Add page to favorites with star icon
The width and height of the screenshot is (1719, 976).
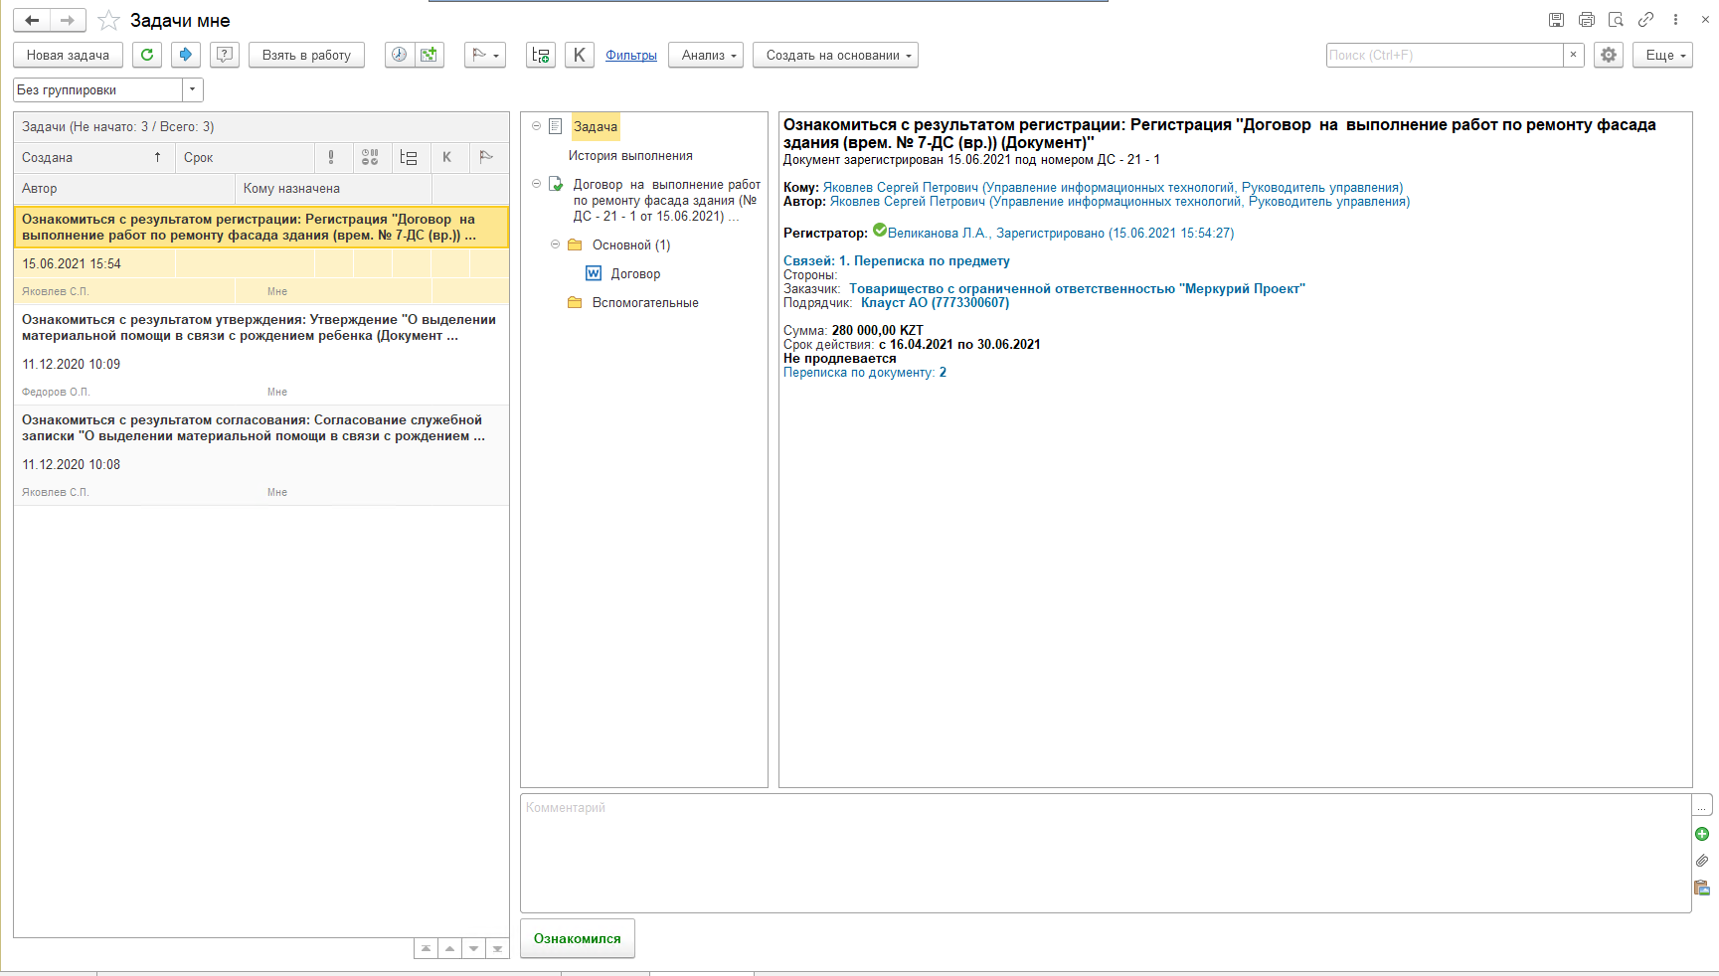(x=109, y=21)
